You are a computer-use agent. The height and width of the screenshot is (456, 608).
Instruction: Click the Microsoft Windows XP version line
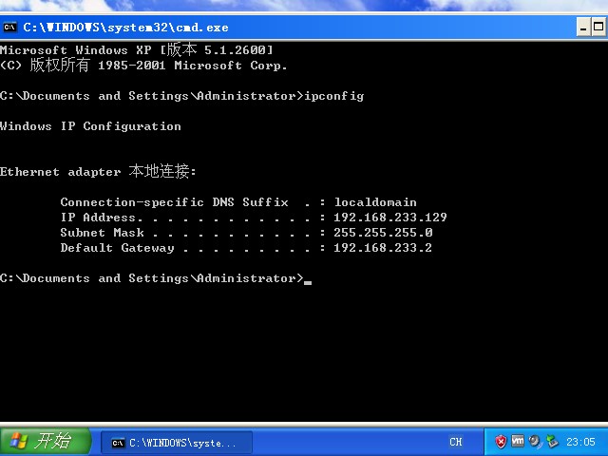click(x=137, y=49)
